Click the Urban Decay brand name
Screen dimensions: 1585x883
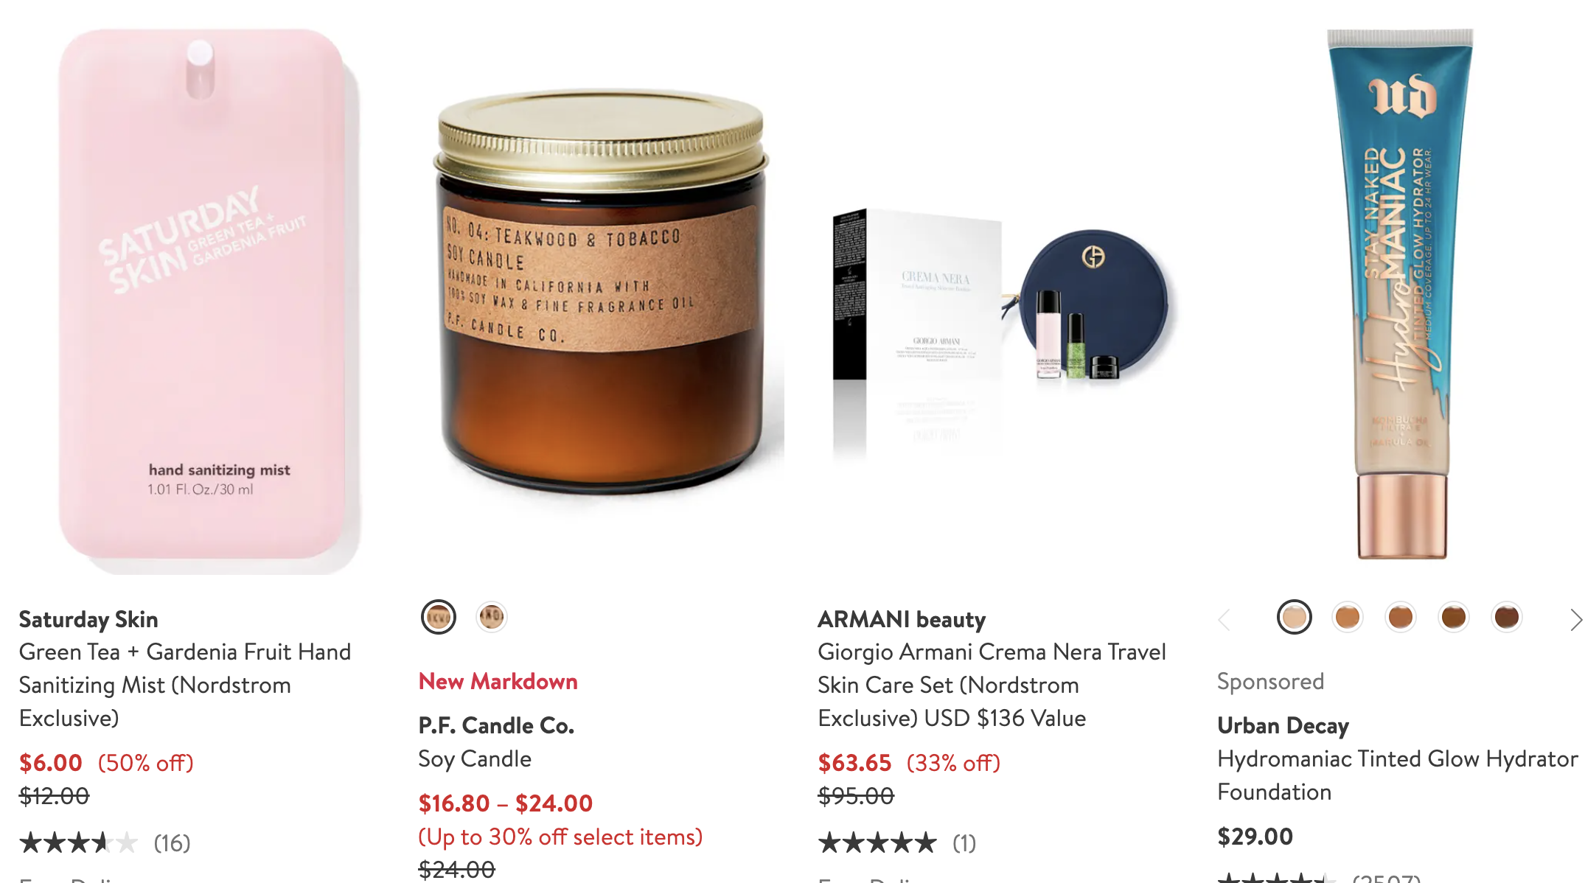point(1283,725)
